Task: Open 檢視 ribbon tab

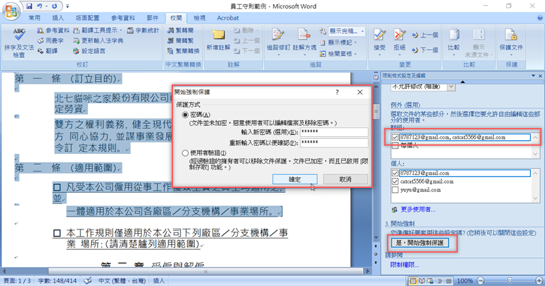Action: [x=199, y=18]
